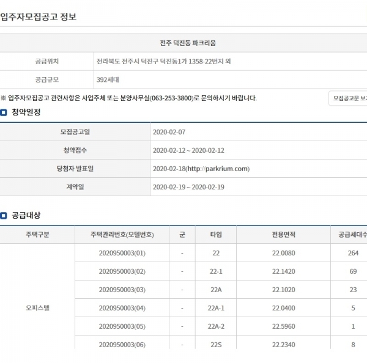Click area value 22.0080
Screen dimensions: 367x363
pos(283,253)
